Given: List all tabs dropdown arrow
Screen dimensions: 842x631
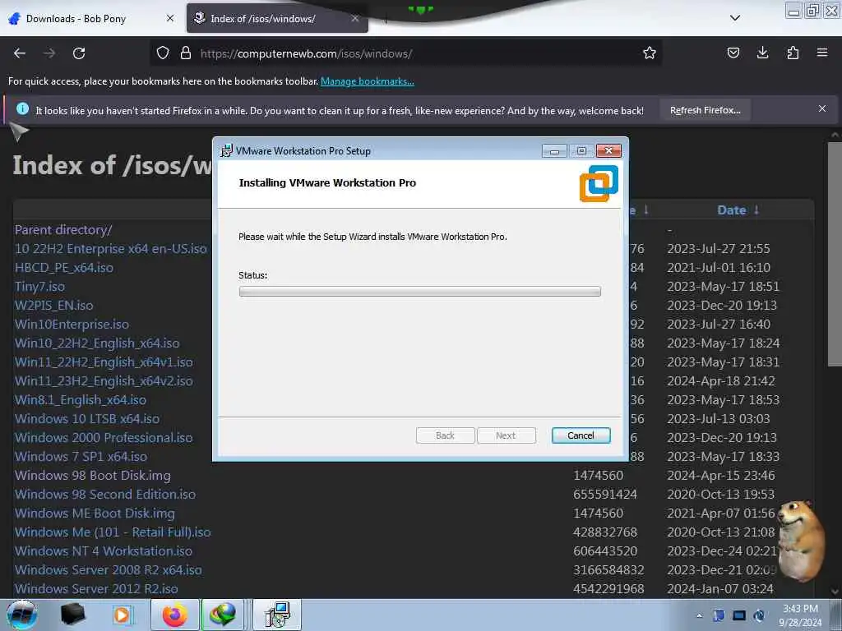Looking at the screenshot, I should (735, 18).
